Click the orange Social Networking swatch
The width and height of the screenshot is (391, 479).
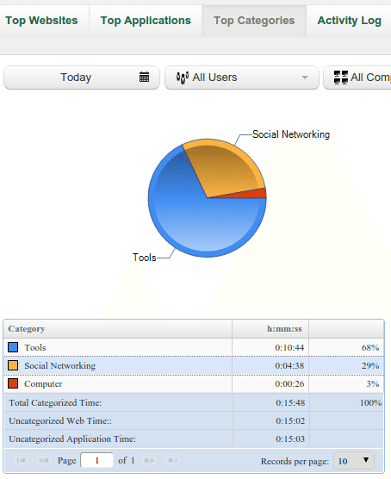point(13,365)
